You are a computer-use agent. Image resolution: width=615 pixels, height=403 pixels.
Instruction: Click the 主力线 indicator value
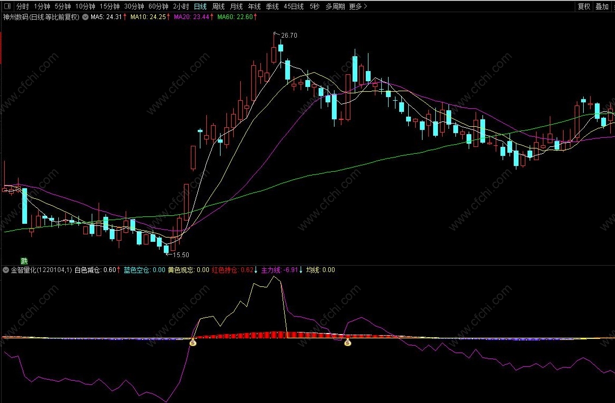point(282,270)
